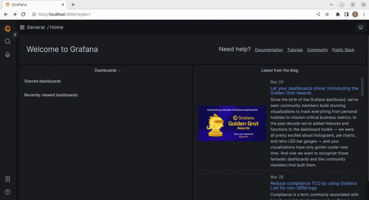369x200 pixels.
Task: Open the Community link
Action: [317, 50]
